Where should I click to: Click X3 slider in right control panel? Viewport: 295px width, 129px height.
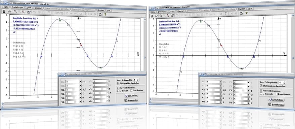click(214, 90)
